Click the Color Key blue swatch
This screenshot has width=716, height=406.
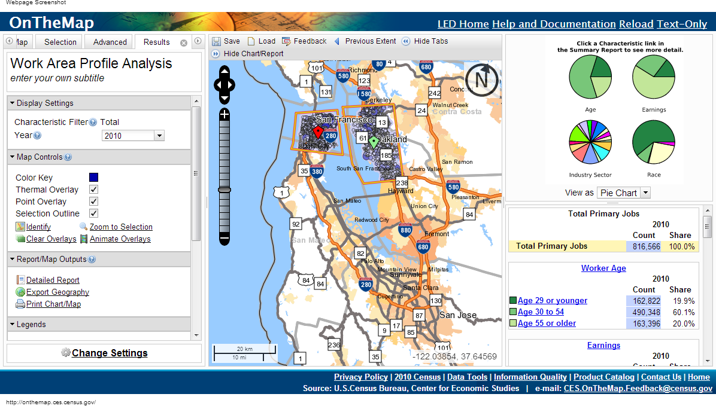pos(93,178)
